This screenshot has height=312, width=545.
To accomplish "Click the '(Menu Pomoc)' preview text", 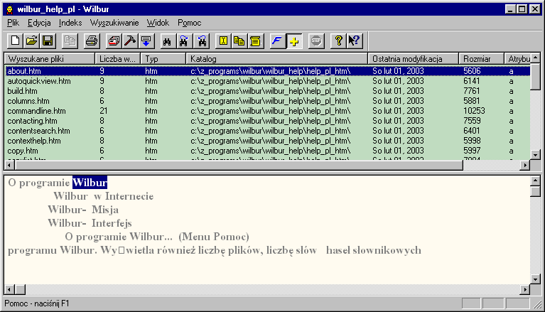I will point(214,237).
